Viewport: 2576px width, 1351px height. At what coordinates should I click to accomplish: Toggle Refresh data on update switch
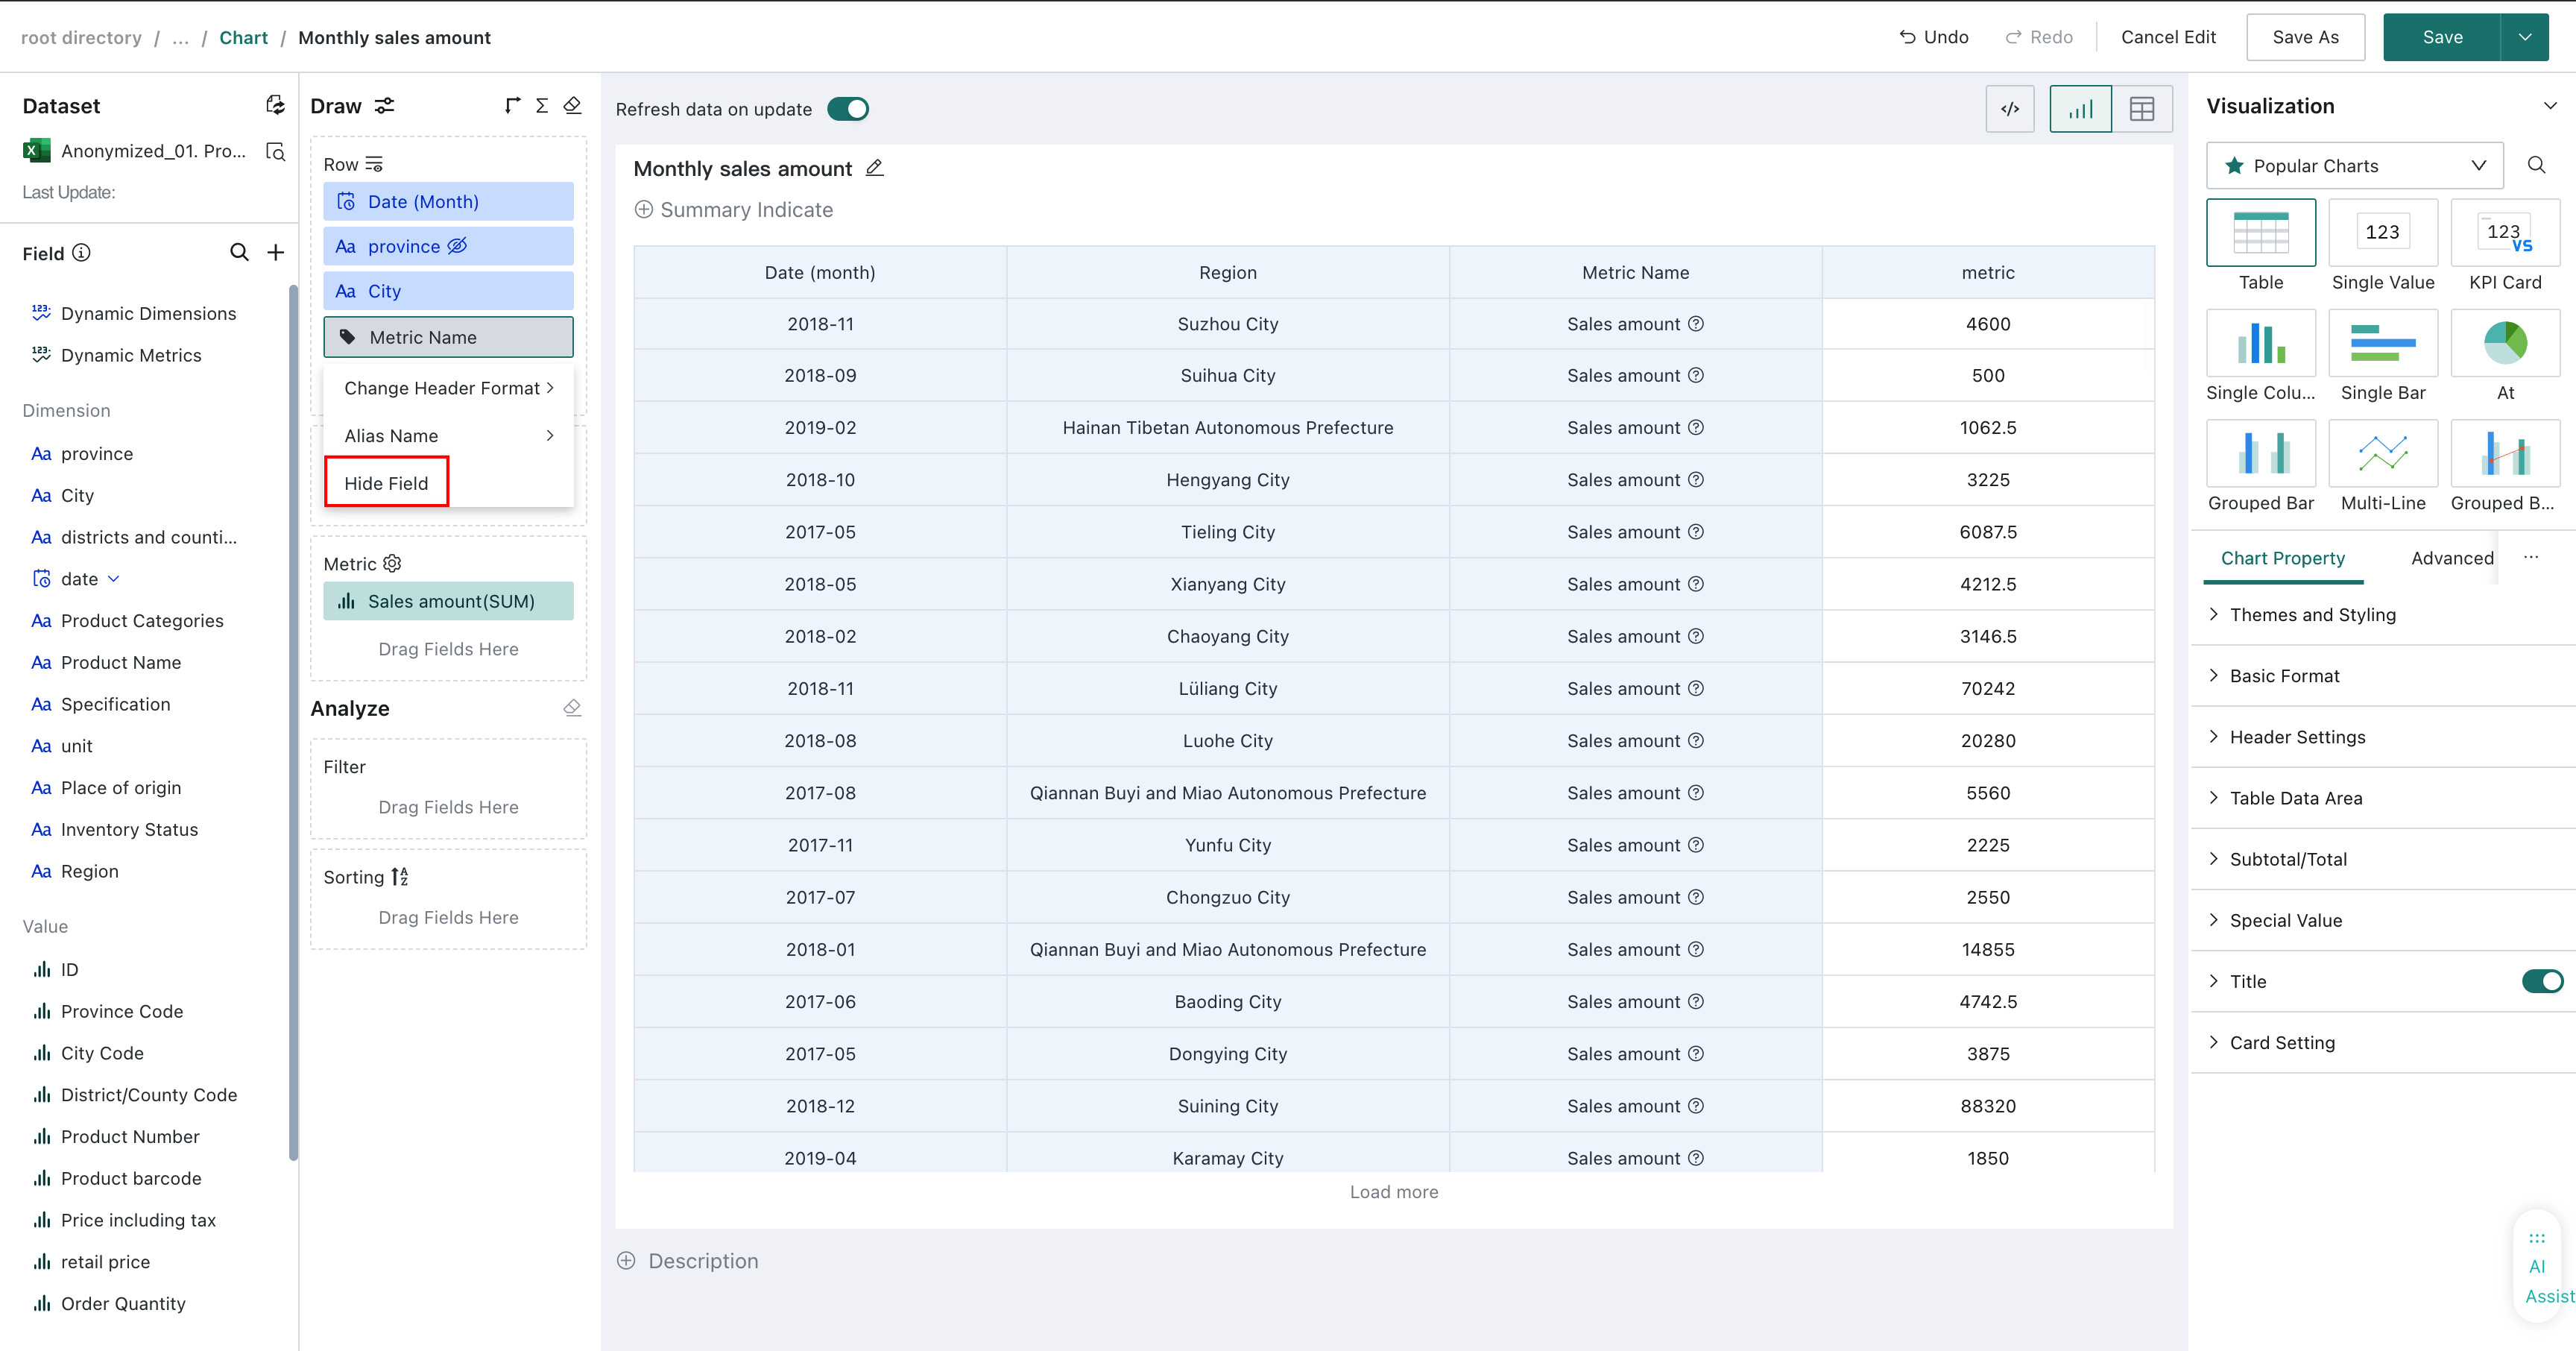click(848, 109)
